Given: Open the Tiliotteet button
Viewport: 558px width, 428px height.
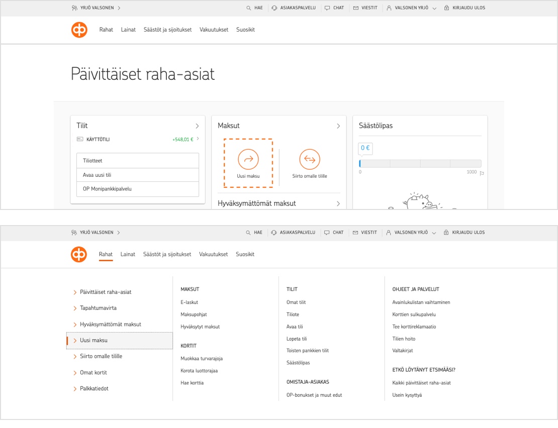Looking at the screenshot, I should [x=138, y=161].
